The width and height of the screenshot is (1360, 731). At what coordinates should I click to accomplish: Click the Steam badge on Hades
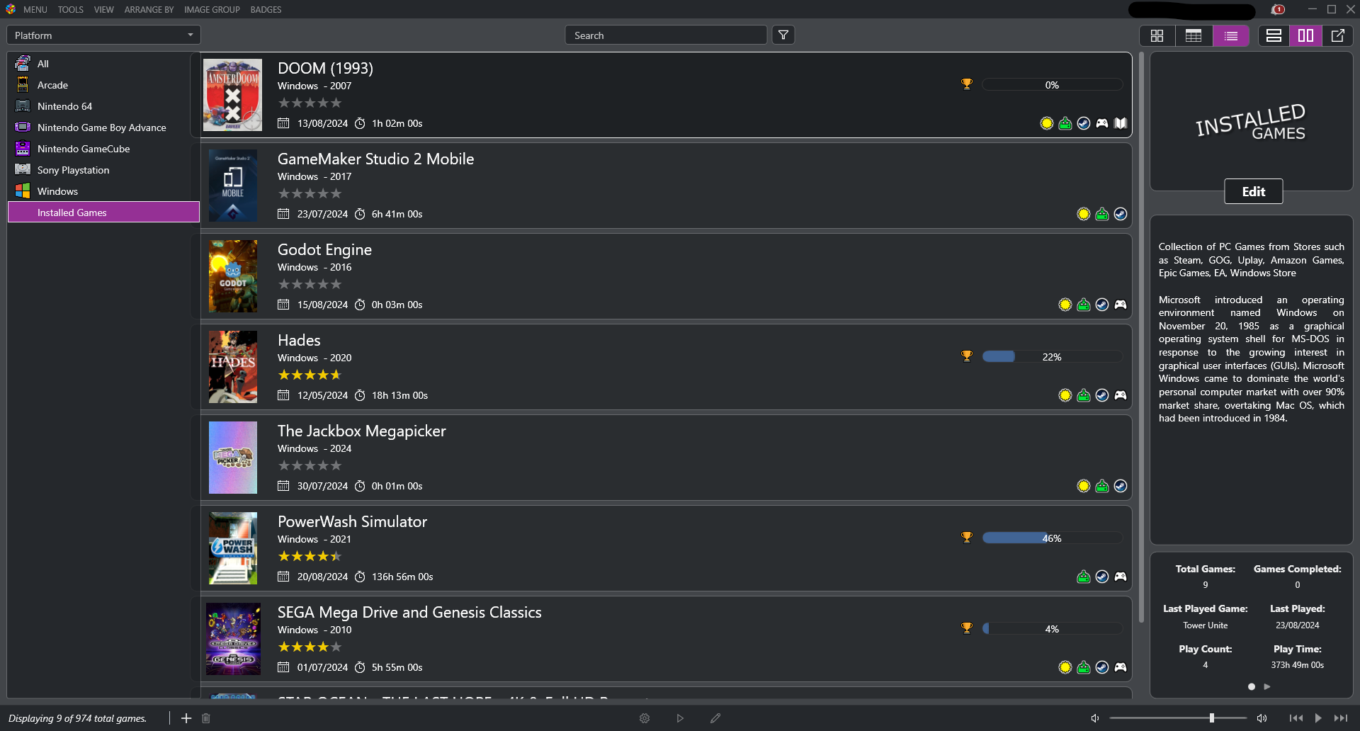point(1102,395)
